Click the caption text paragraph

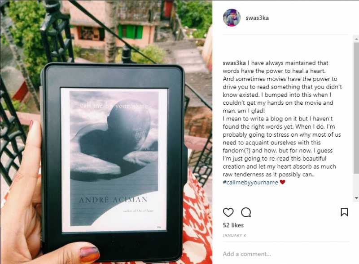click(282, 119)
